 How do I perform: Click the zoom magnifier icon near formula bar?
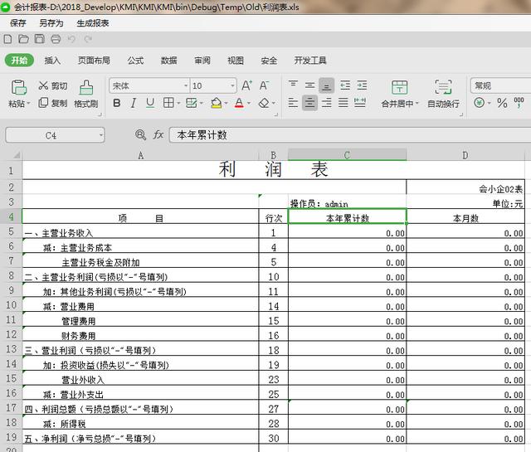pos(140,135)
